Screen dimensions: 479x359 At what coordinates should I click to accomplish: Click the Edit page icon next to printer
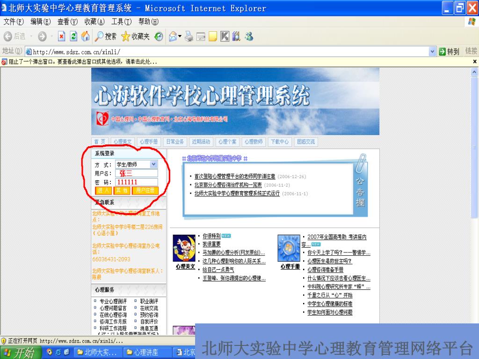click(x=201, y=36)
